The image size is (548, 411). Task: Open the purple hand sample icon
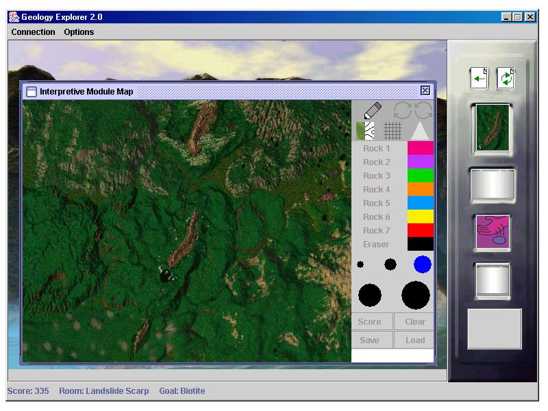(493, 232)
